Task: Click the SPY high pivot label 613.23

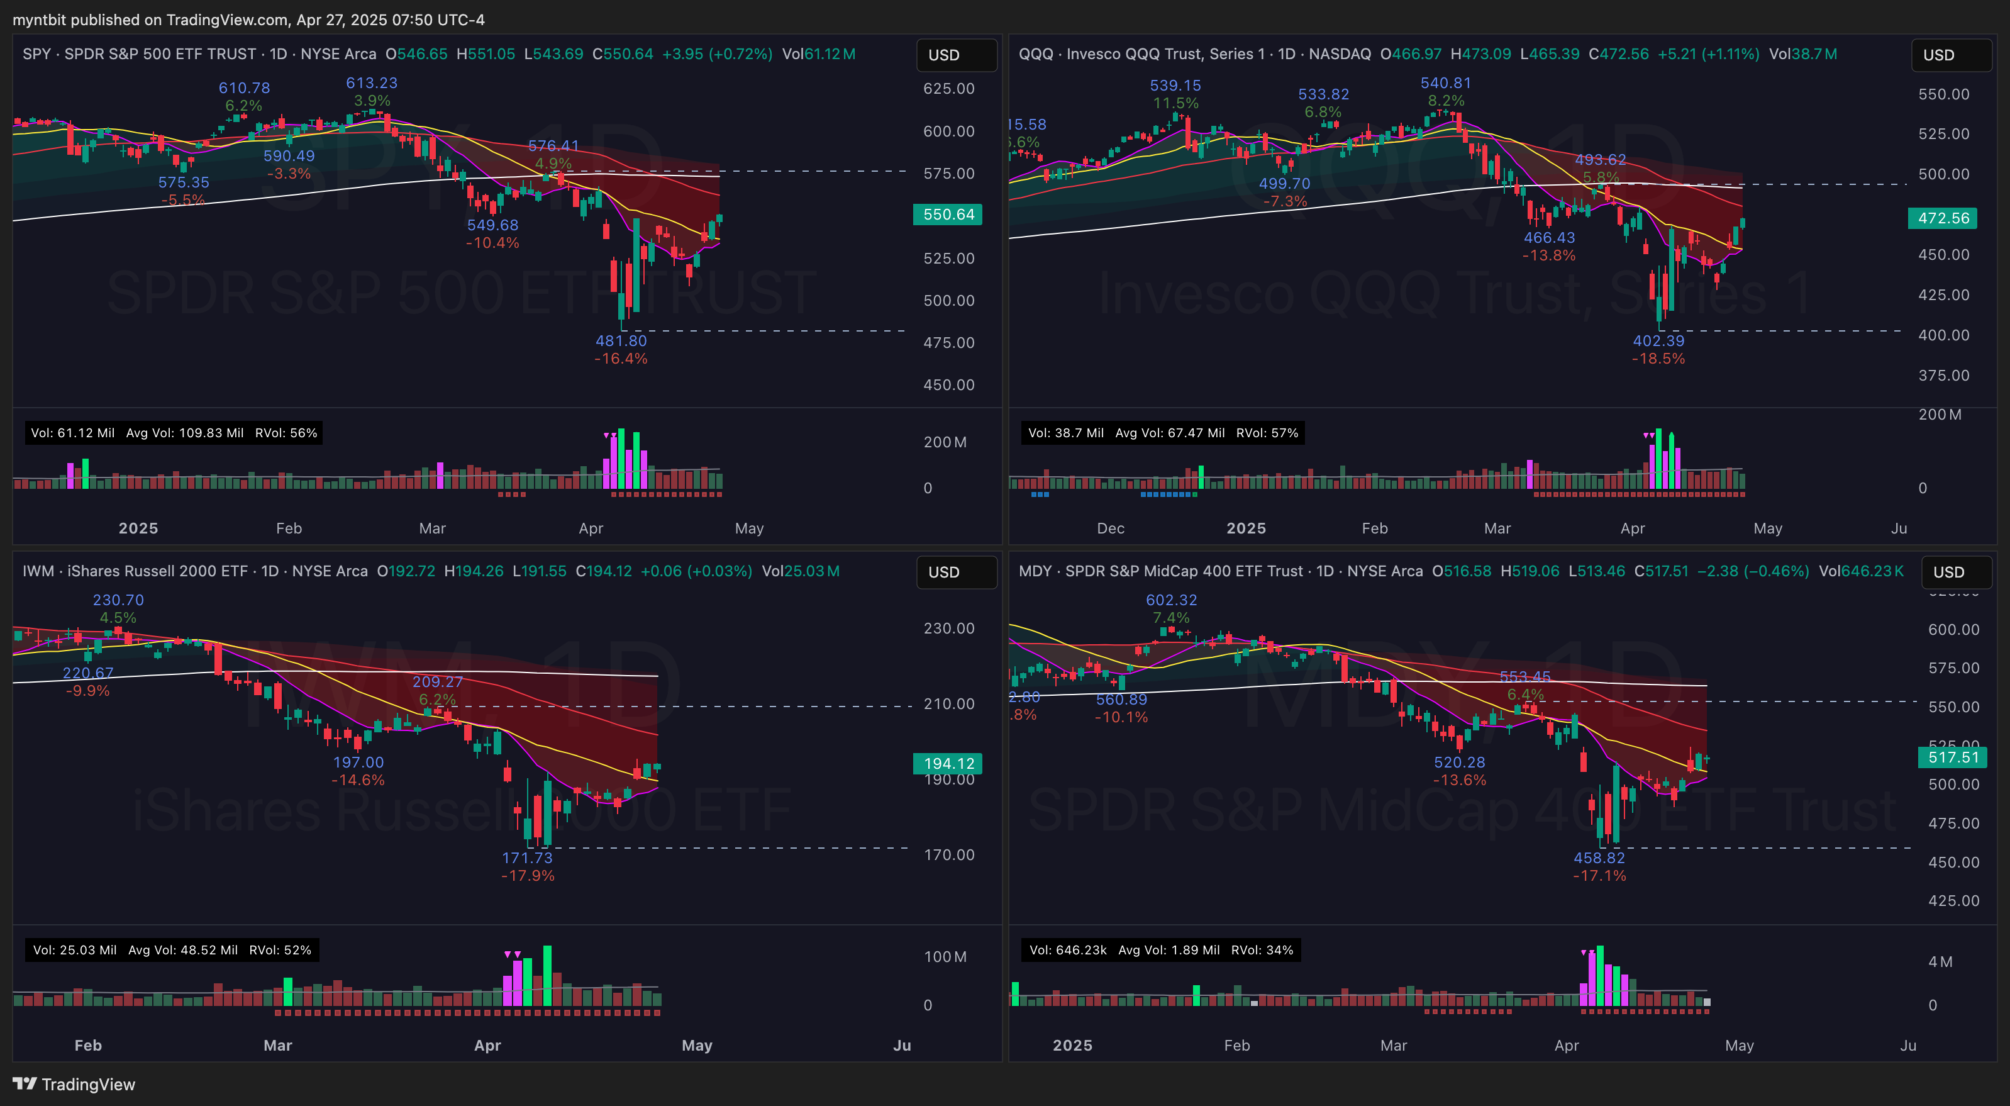Action: coord(372,83)
